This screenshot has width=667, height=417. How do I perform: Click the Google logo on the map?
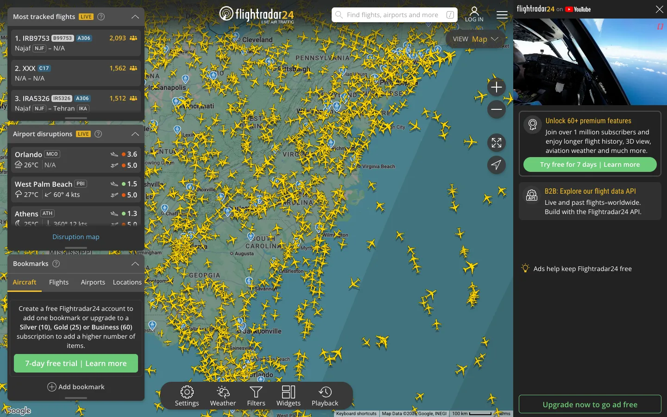[18, 411]
